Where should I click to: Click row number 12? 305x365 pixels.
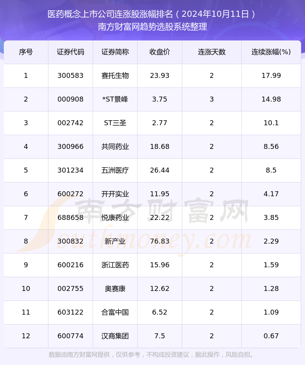point(26,336)
